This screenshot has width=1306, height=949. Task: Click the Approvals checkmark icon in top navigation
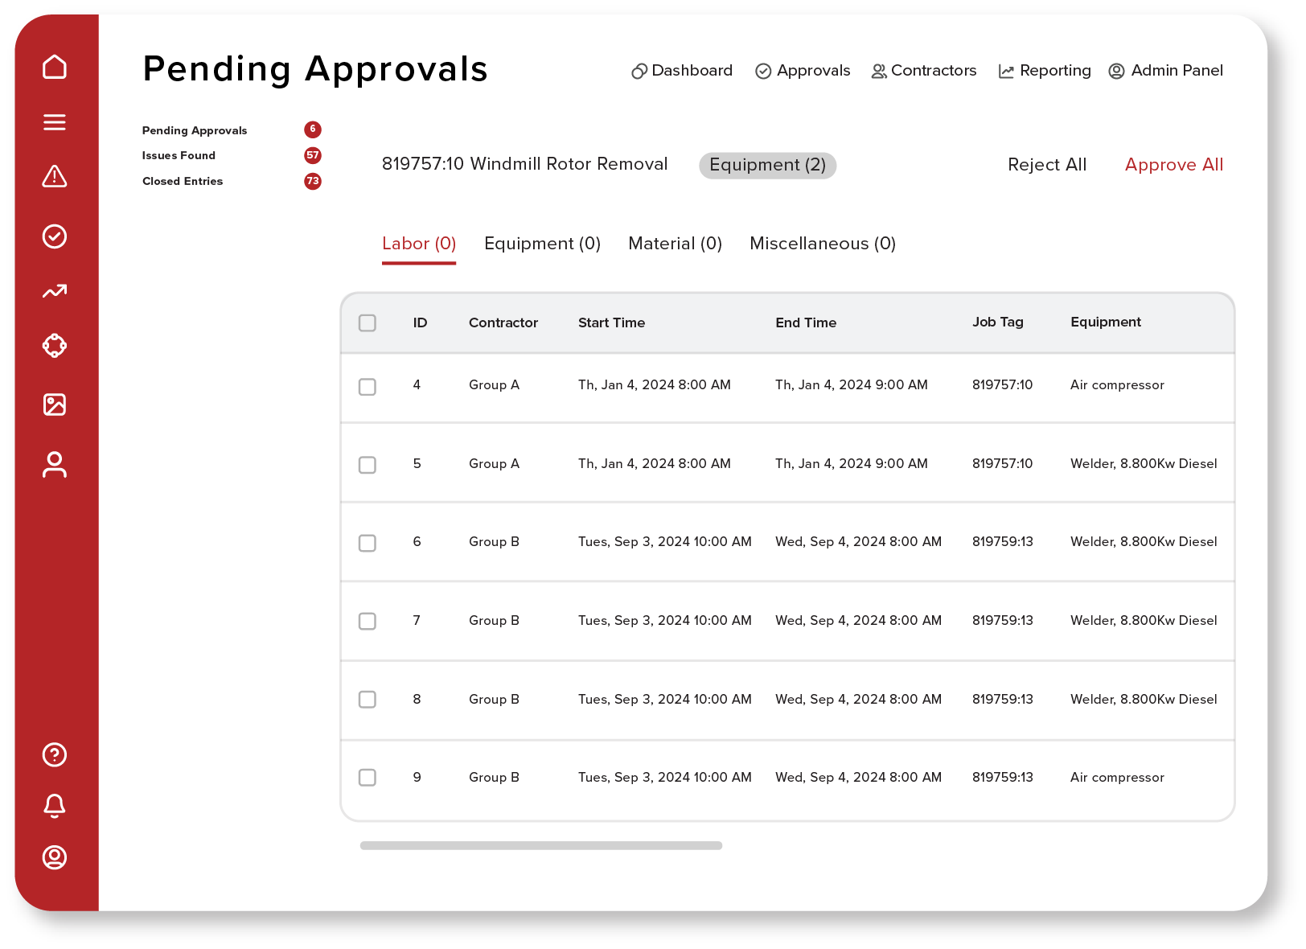763,72
